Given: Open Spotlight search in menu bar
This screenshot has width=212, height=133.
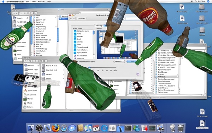Looking at the screenshot, I should click(208, 1).
